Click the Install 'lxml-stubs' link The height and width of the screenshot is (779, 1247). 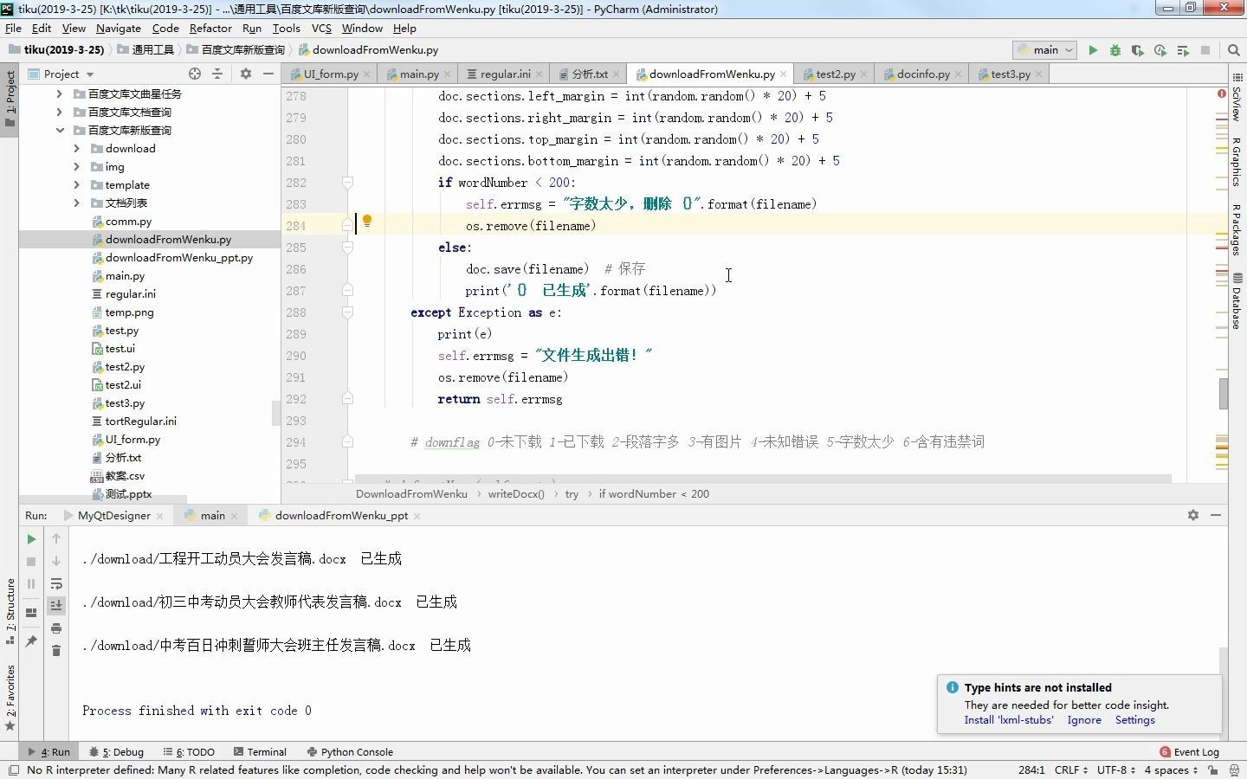point(1009,719)
